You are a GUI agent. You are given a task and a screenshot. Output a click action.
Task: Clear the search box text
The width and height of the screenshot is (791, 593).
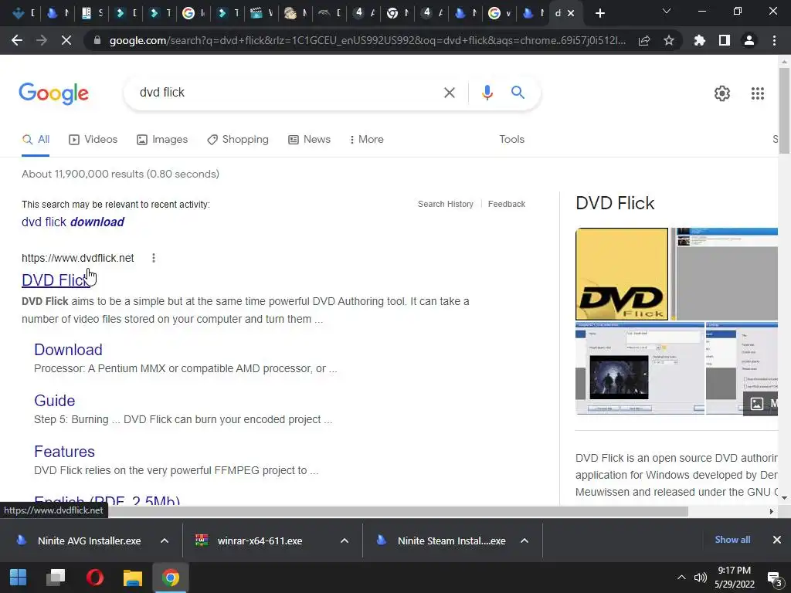449,93
